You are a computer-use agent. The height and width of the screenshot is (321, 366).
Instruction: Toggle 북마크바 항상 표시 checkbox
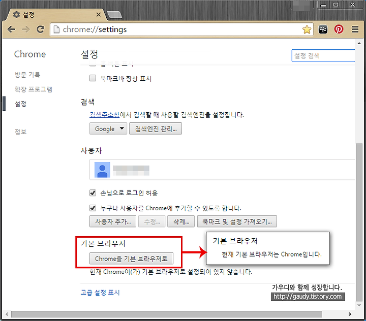point(93,78)
